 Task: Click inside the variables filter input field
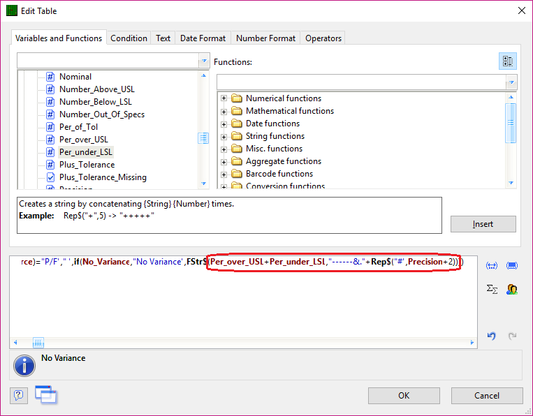(108, 61)
